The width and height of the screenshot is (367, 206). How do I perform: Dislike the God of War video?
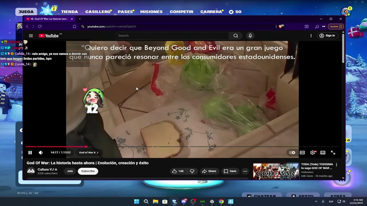pos(192,171)
